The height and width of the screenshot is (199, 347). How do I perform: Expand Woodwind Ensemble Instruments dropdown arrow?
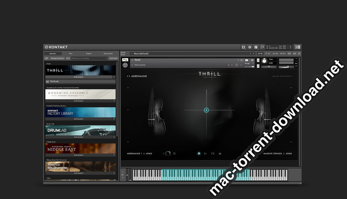114,101
